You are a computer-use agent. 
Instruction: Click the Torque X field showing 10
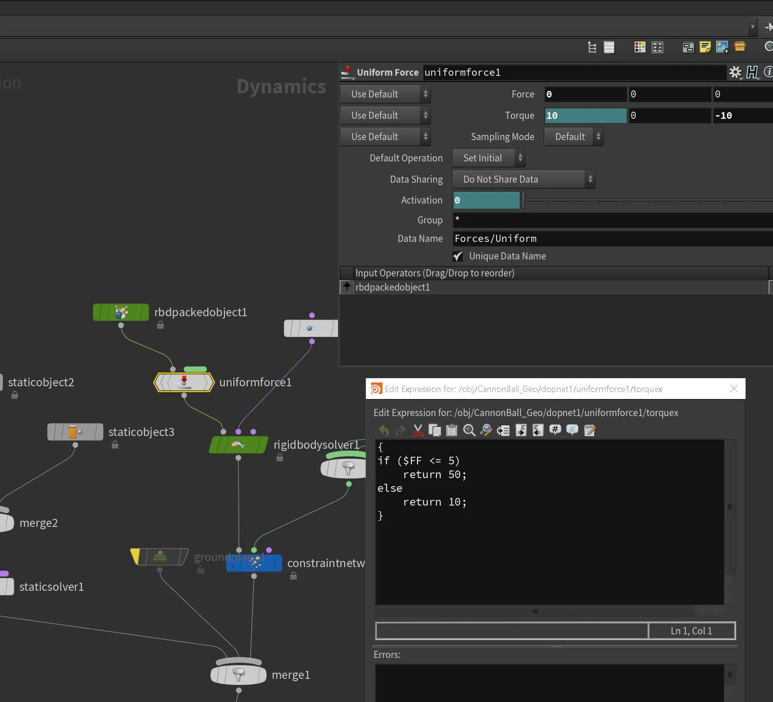(586, 116)
